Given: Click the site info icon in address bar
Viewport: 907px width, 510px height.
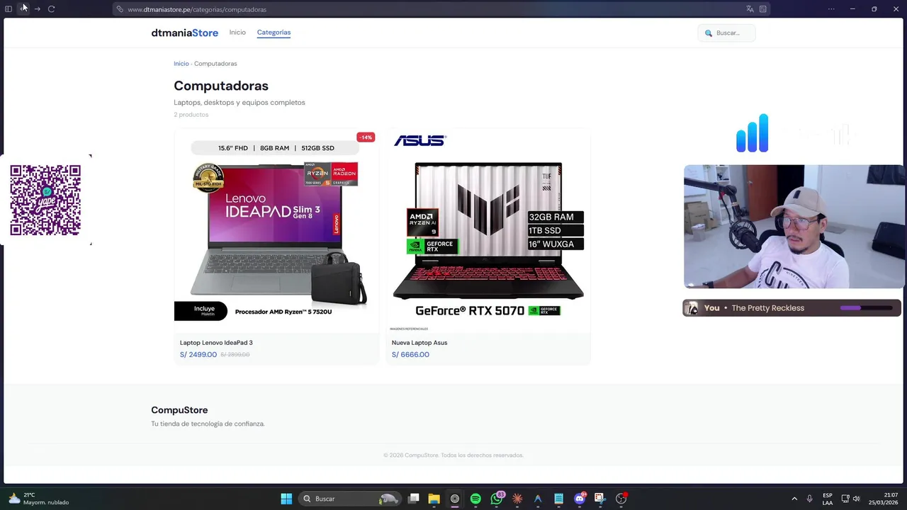Looking at the screenshot, I should [120, 9].
